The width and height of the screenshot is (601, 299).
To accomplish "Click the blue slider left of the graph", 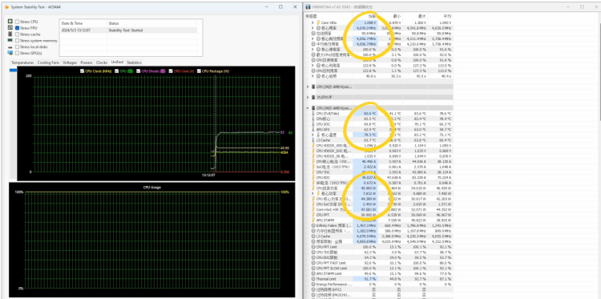I will point(13,70).
